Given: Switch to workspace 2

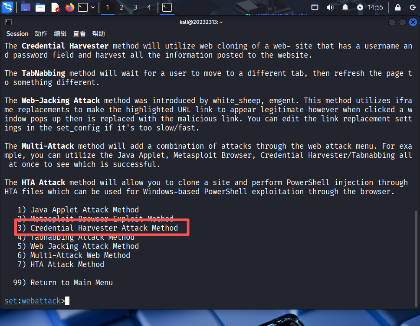Looking at the screenshot, I should 121,7.
